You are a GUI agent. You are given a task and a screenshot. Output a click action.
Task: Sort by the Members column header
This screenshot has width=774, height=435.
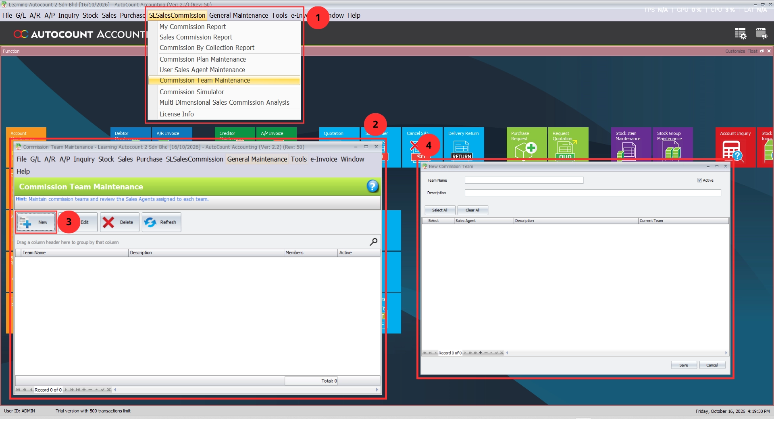[x=310, y=253]
